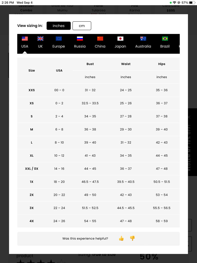
Task: Click the thumbs up feedback icon
Action: 121,239
